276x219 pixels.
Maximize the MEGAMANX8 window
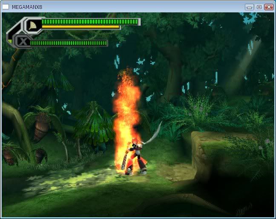[x=259, y=7]
